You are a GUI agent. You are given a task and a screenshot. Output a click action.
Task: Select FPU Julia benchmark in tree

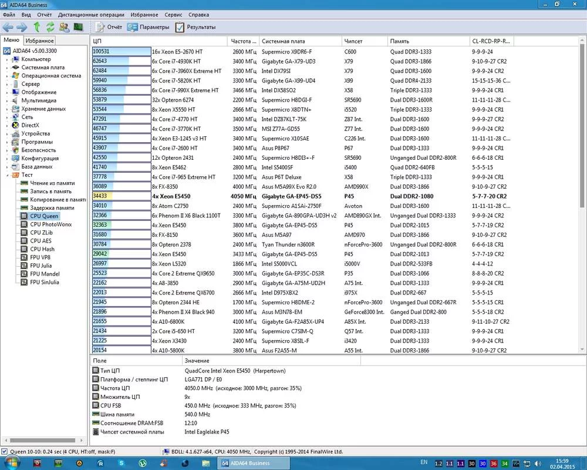41,266
